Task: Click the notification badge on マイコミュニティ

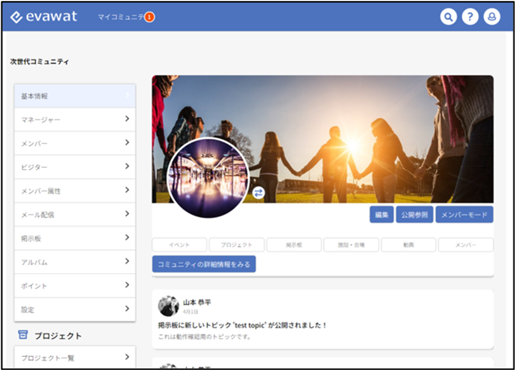Action: [150, 17]
